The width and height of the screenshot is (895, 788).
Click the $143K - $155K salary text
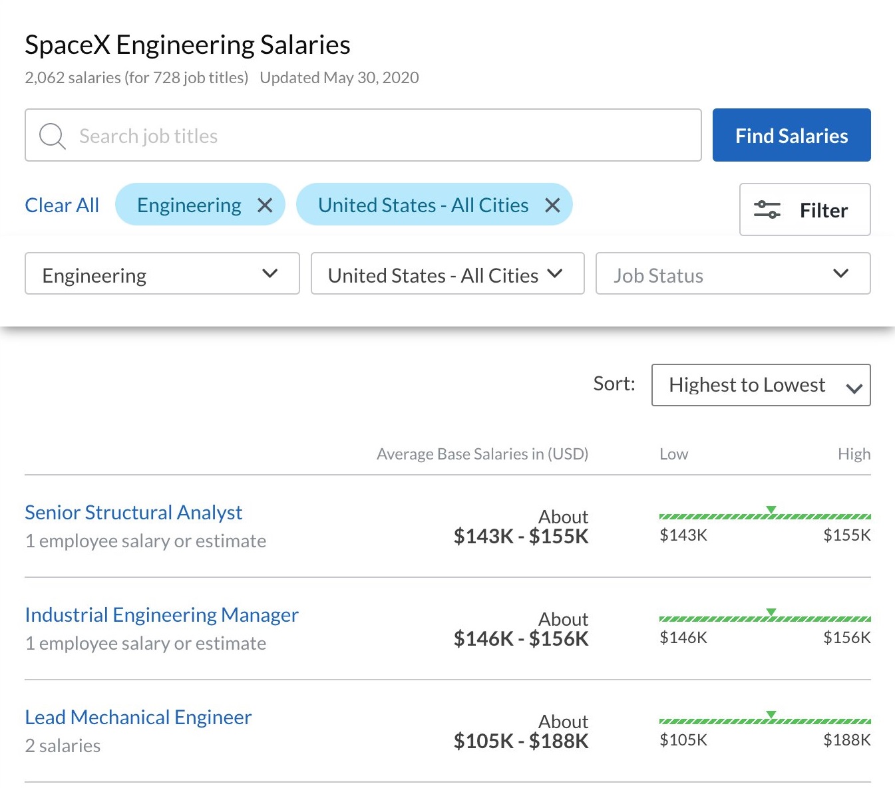coord(521,537)
